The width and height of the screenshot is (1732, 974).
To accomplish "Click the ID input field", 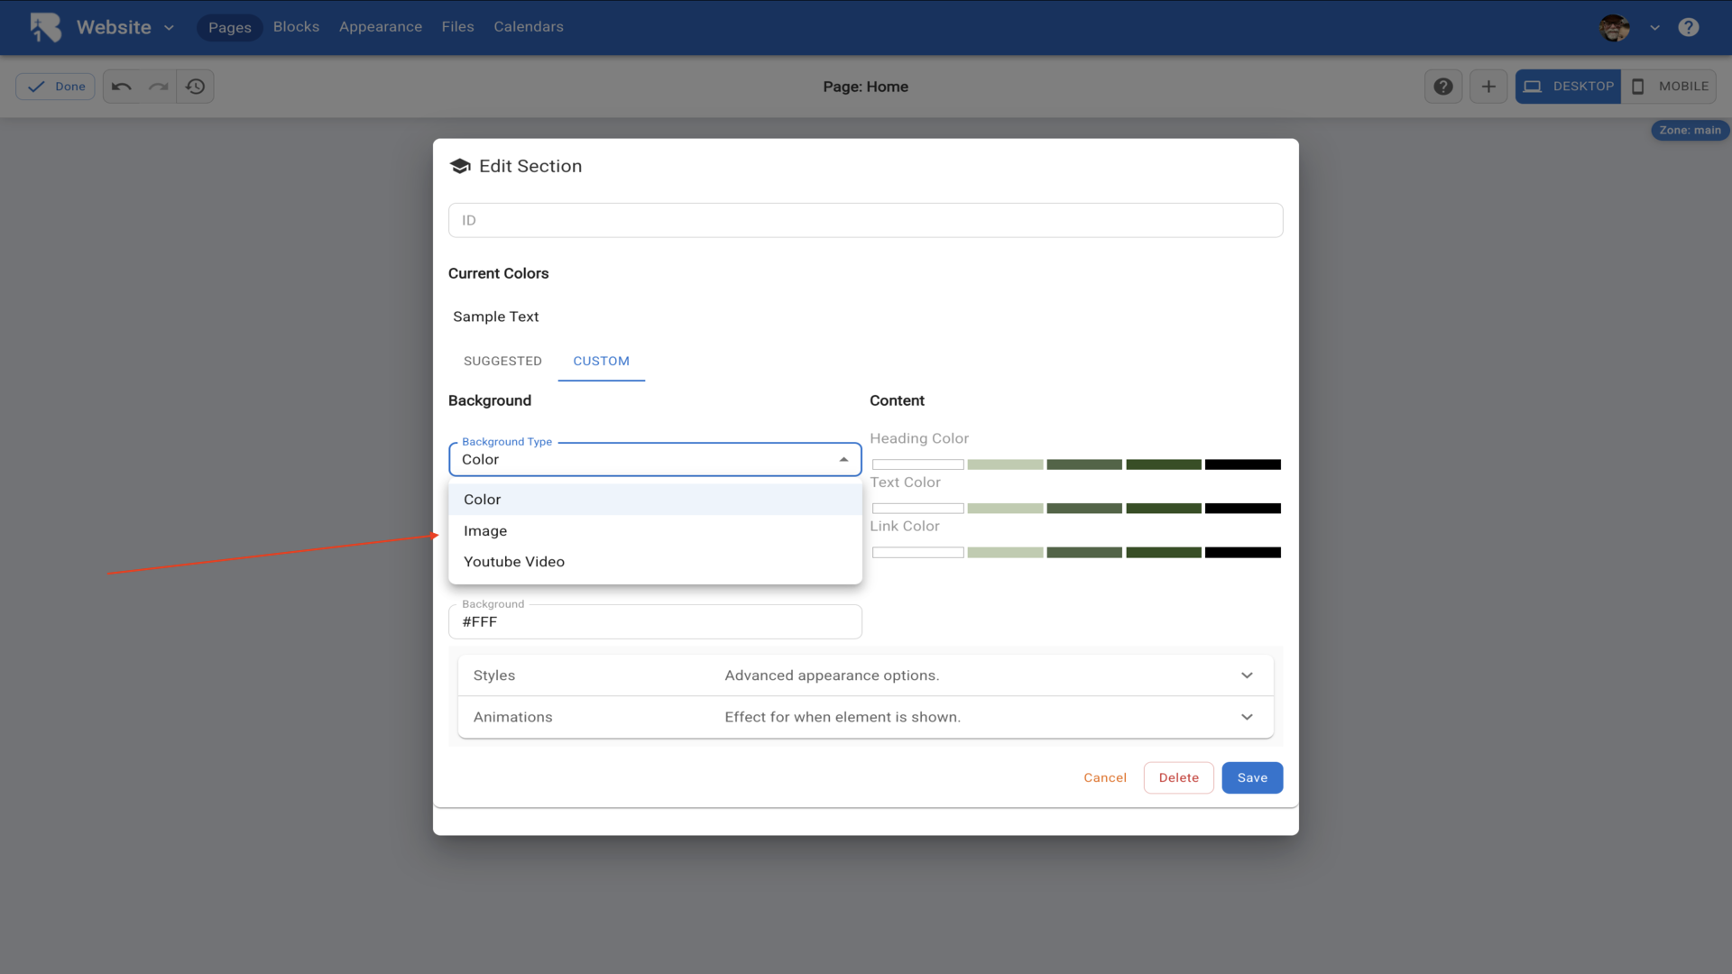I will pos(865,220).
